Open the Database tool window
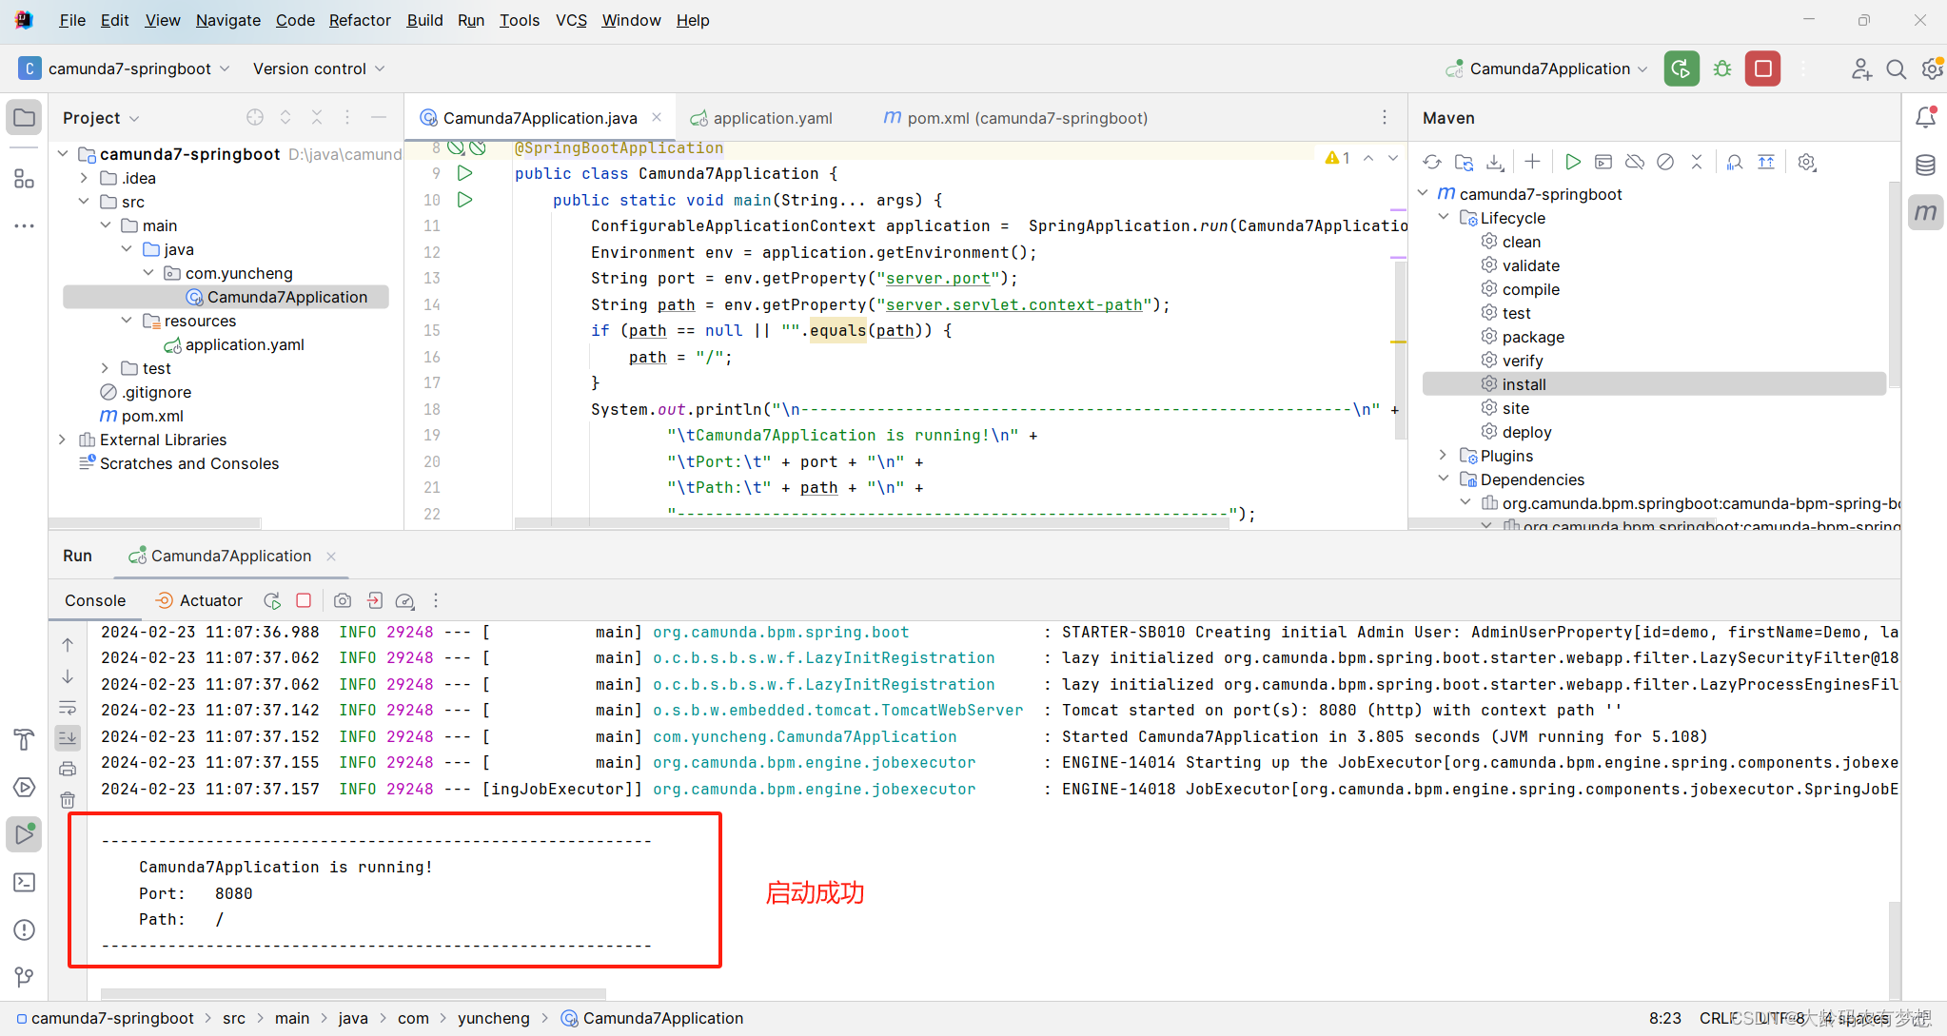This screenshot has height=1036, width=1947. point(1925,165)
